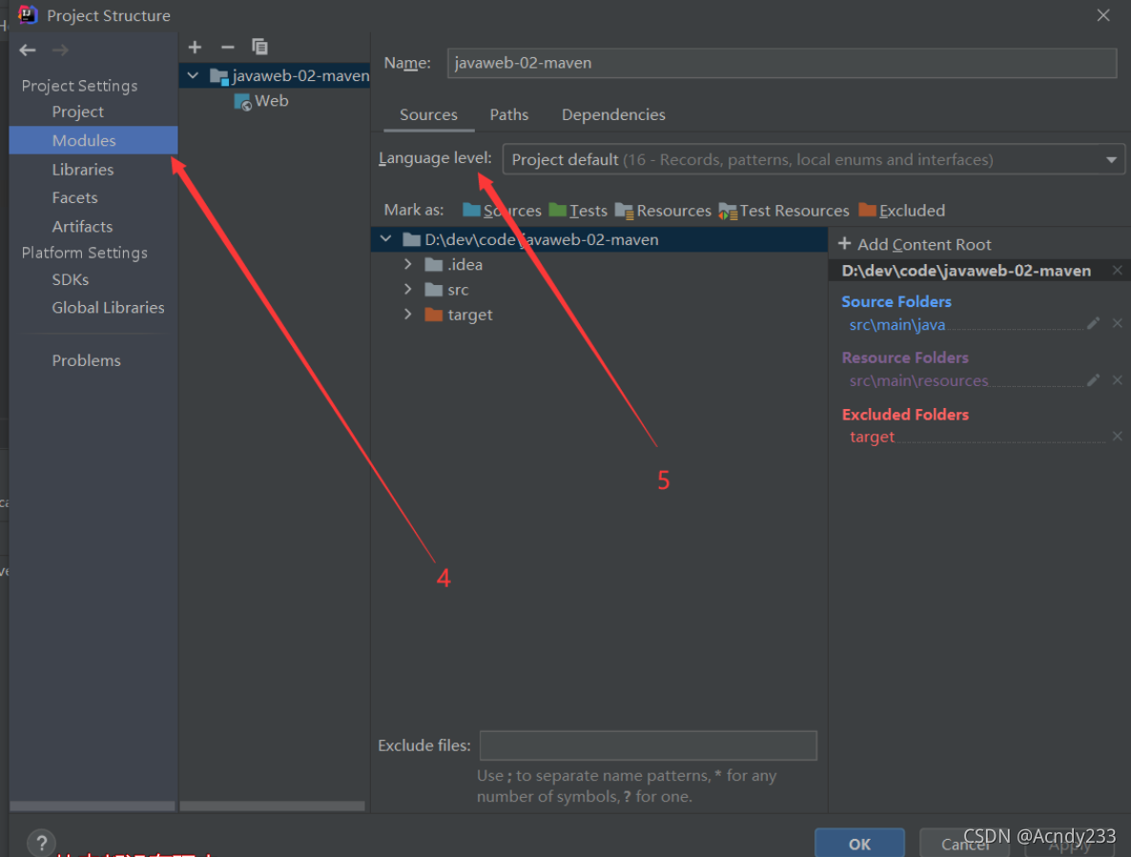
Task: Open Libraries settings
Action: 83,170
